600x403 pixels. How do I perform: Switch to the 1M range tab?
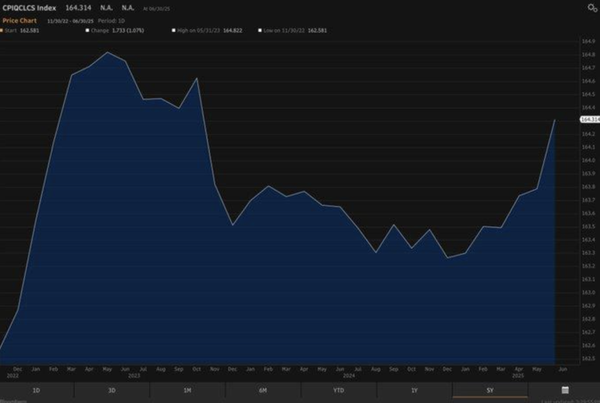187,390
